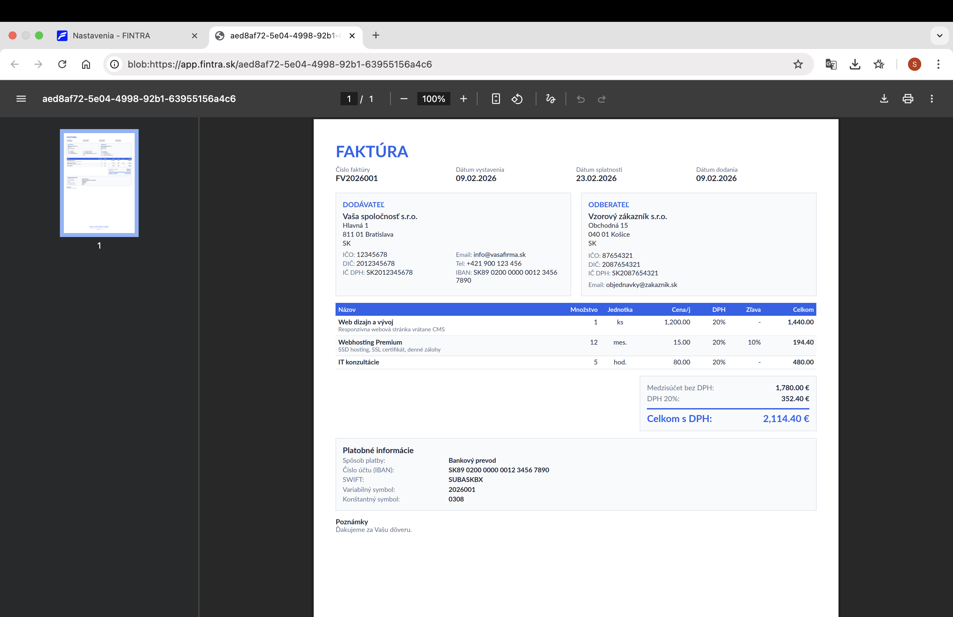Click the undo icon in PDF toolbar
The width and height of the screenshot is (953, 617).
coord(581,99)
